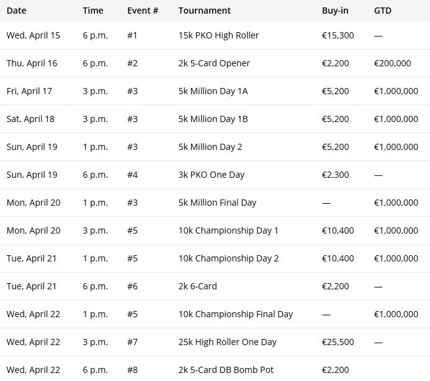
Task: Select the 15k PKO High Roller tournament
Action: (x=218, y=35)
